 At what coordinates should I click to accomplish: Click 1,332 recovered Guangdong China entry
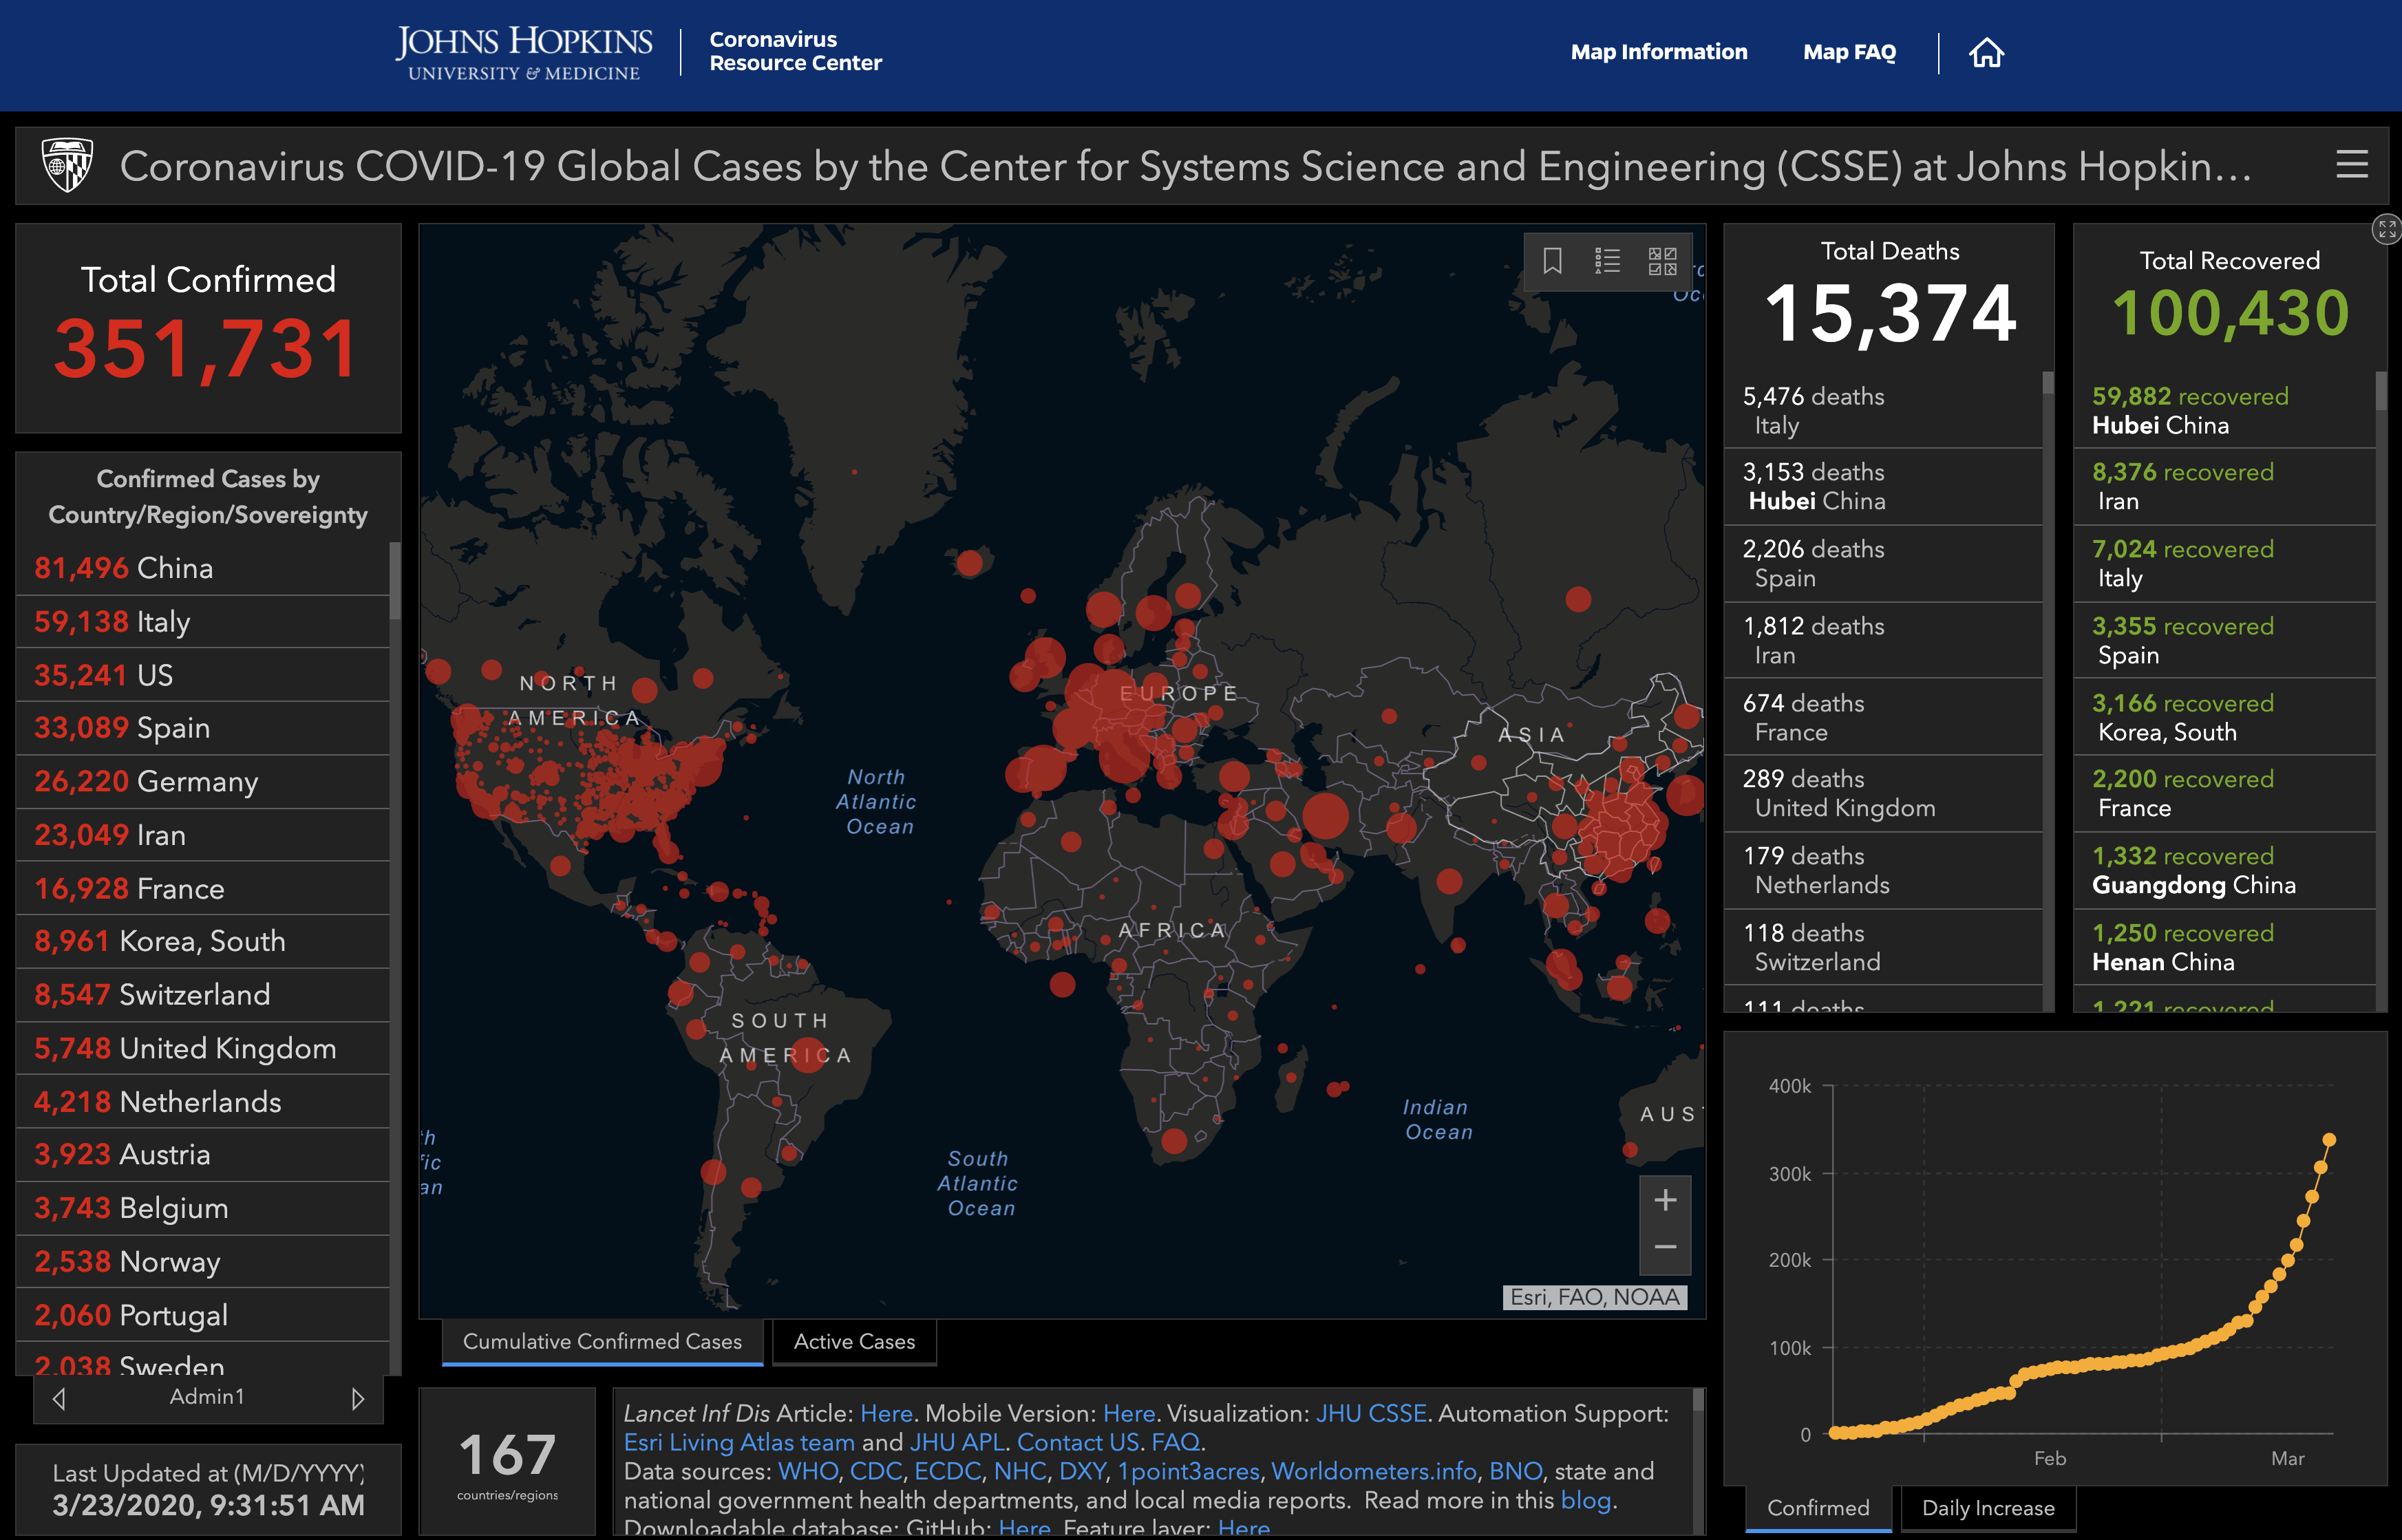coord(2224,871)
